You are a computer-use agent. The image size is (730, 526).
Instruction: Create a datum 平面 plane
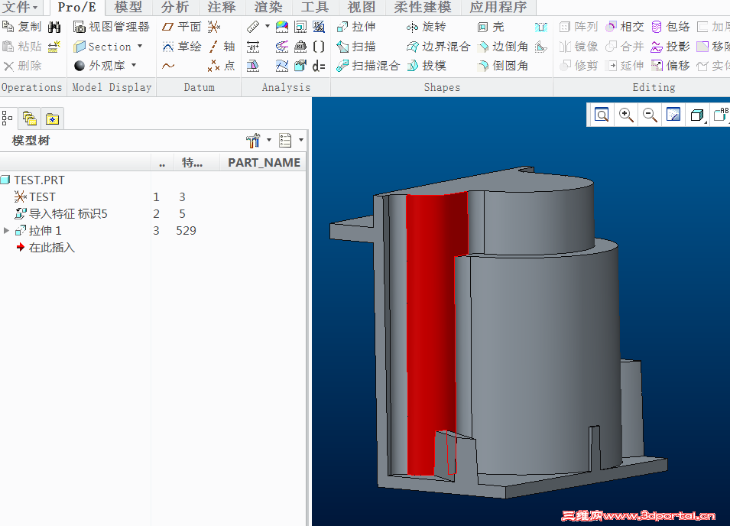coord(181,27)
